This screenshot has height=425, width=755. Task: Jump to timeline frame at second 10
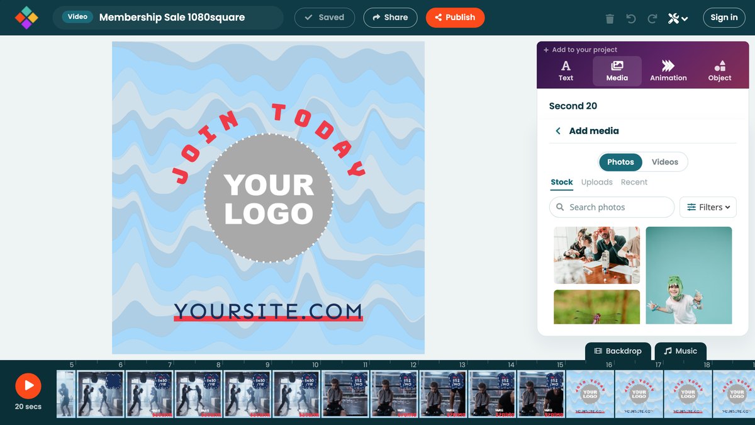(x=297, y=394)
